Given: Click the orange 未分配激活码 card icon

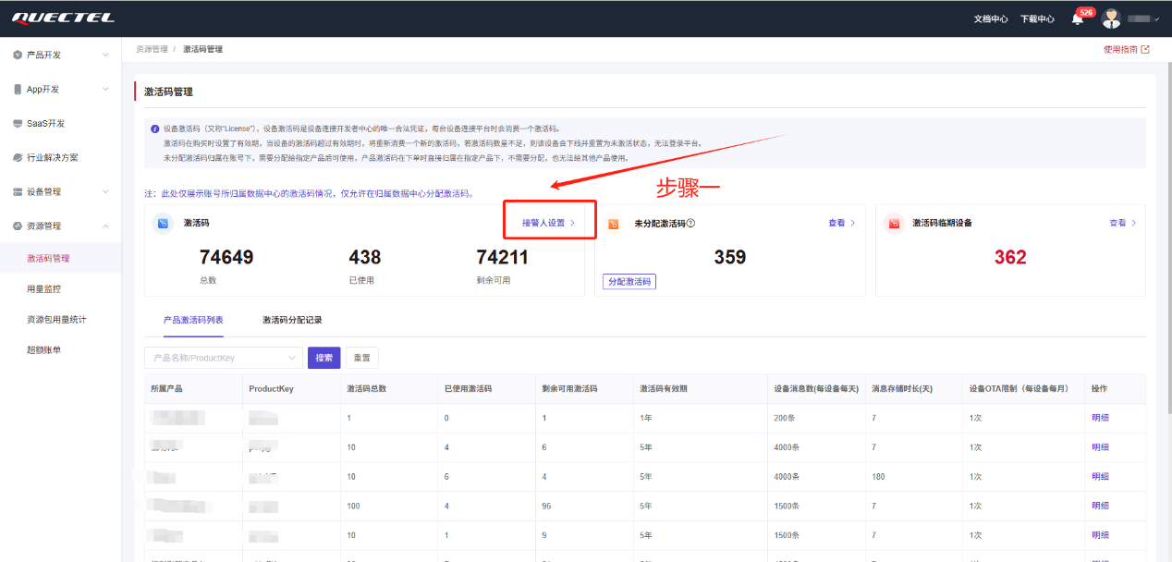Looking at the screenshot, I should coord(614,224).
